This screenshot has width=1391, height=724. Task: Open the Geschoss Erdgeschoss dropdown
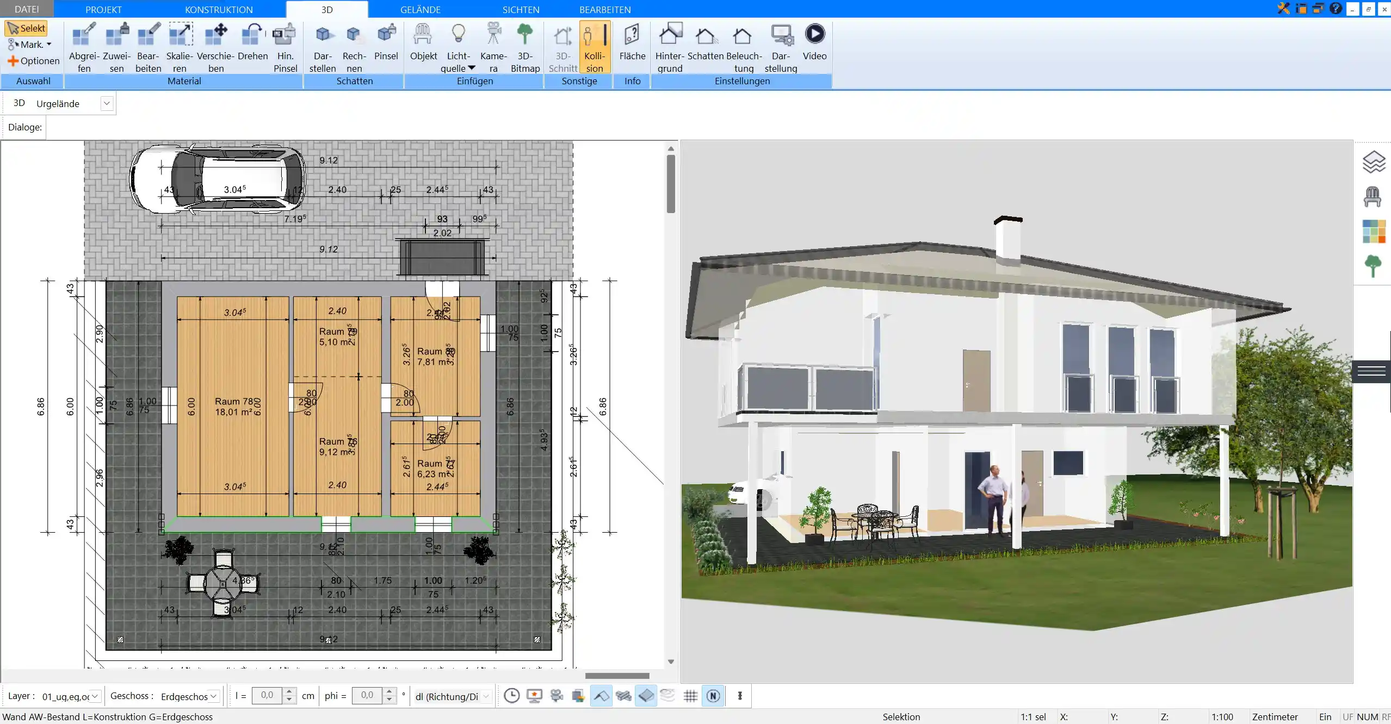click(214, 696)
